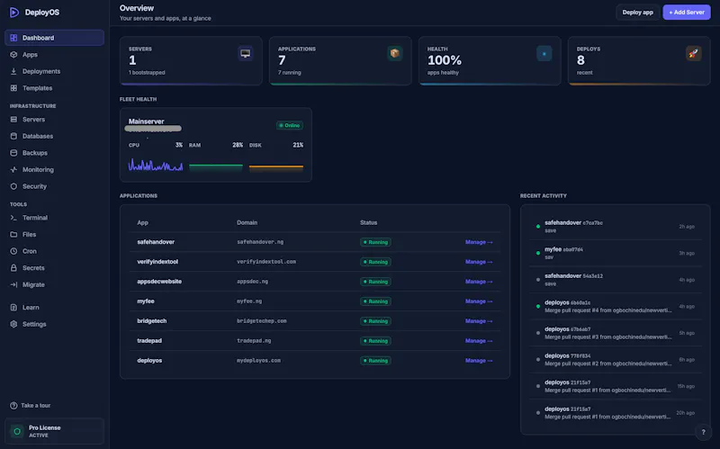Click the Templates grid icon
Viewport: 720px width, 449px height.
pos(13,88)
